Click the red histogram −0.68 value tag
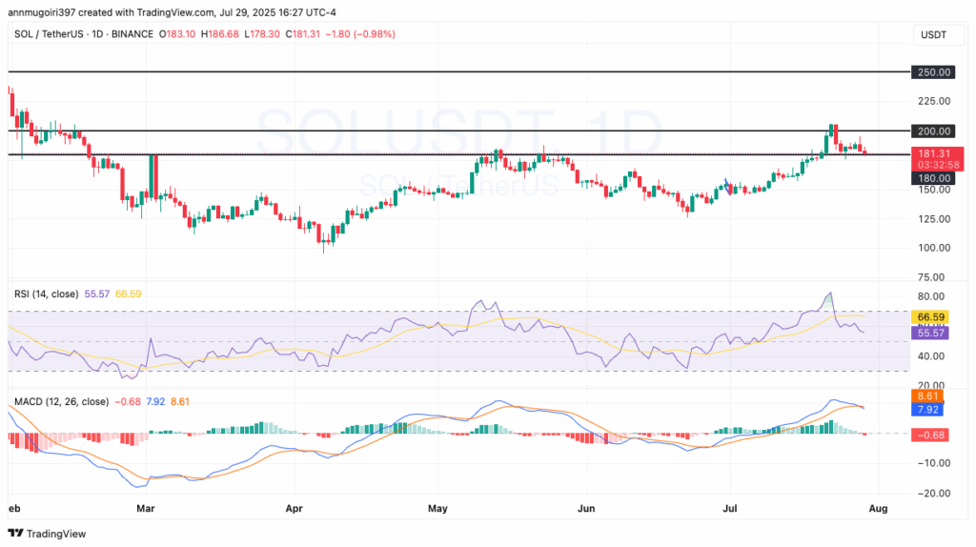Image resolution: width=976 pixels, height=547 pixels. [x=930, y=435]
